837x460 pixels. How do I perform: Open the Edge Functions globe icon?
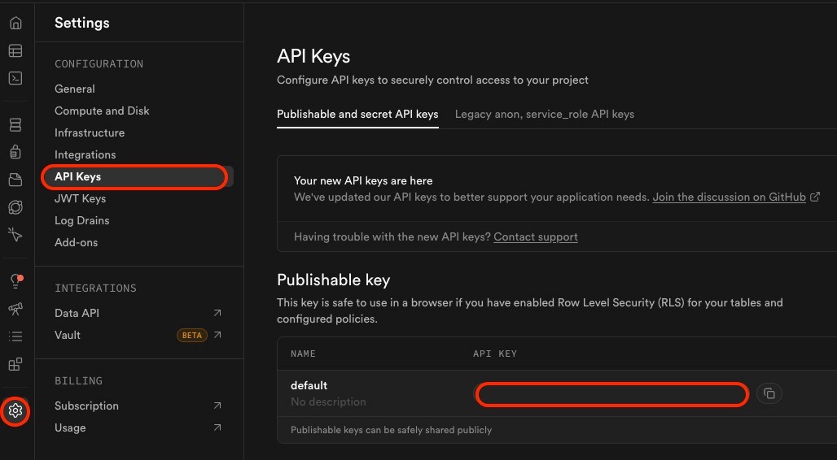click(15, 206)
